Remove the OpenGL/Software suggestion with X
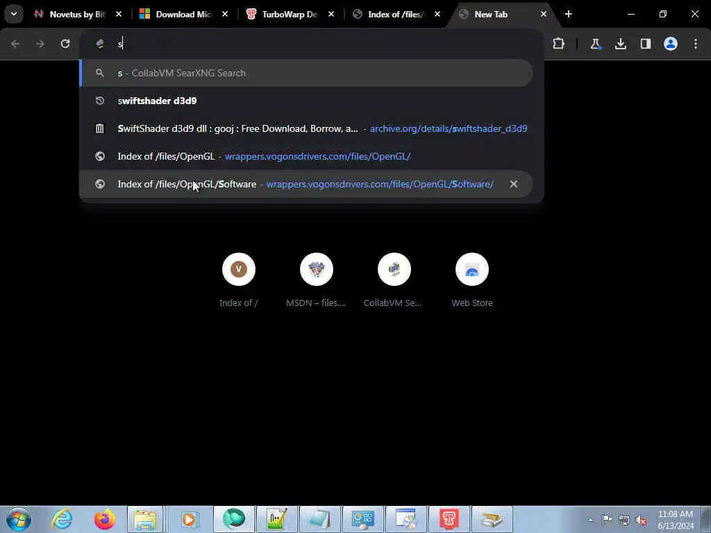711x533 pixels. coord(513,184)
